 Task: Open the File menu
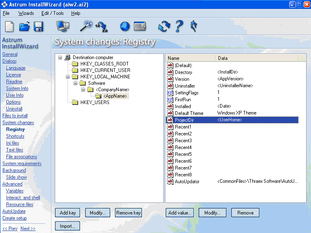pyautogui.click(x=6, y=13)
